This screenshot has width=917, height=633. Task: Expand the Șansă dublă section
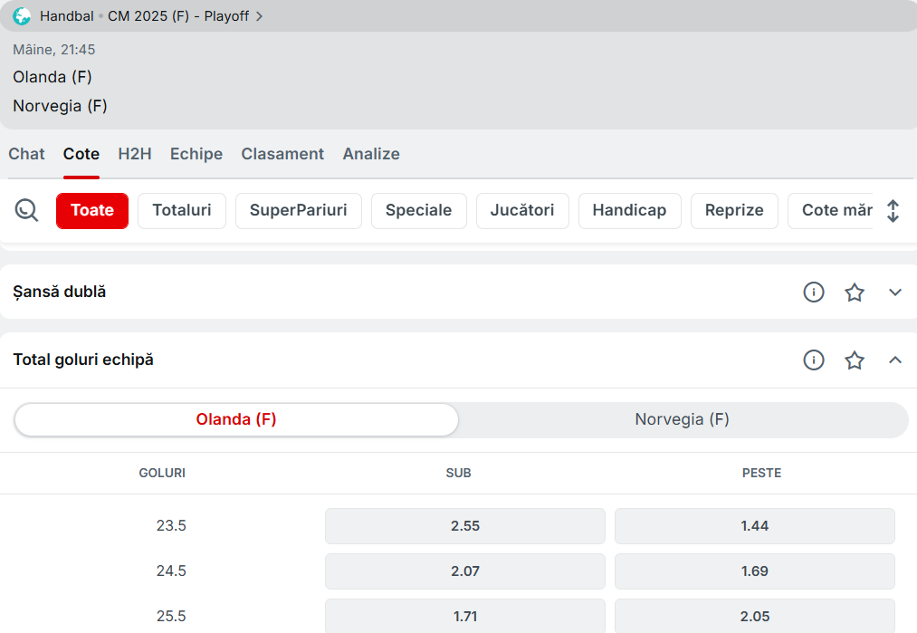click(x=895, y=293)
